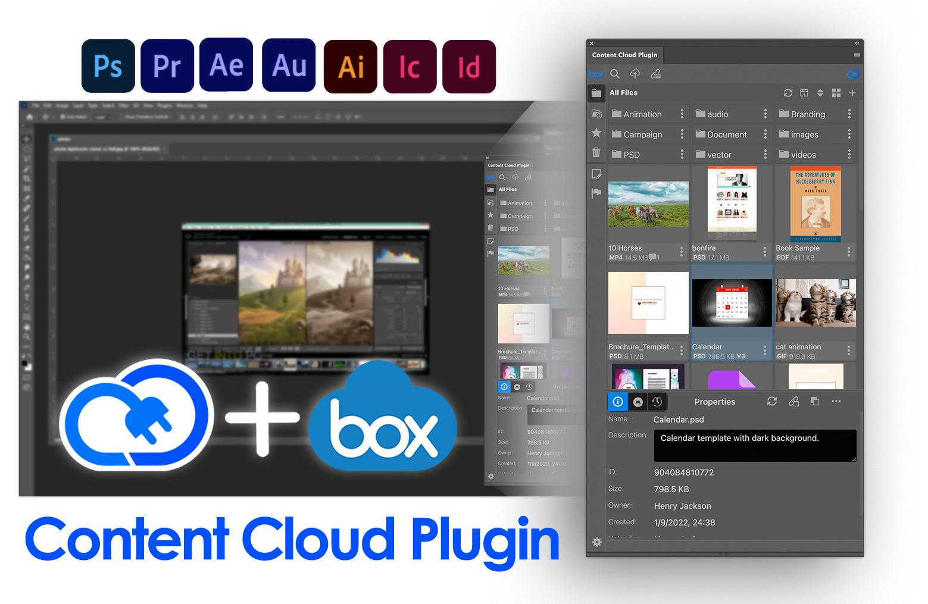Click the shared link icon beside upload
Screen dimensions: 928x604
tap(655, 74)
